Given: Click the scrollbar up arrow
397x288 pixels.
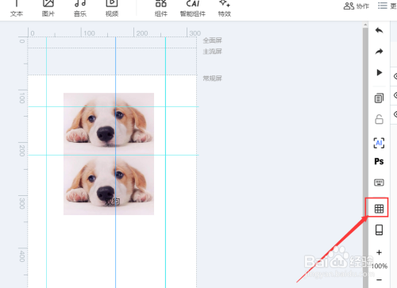Looking at the screenshot, I should click(x=365, y=25).
